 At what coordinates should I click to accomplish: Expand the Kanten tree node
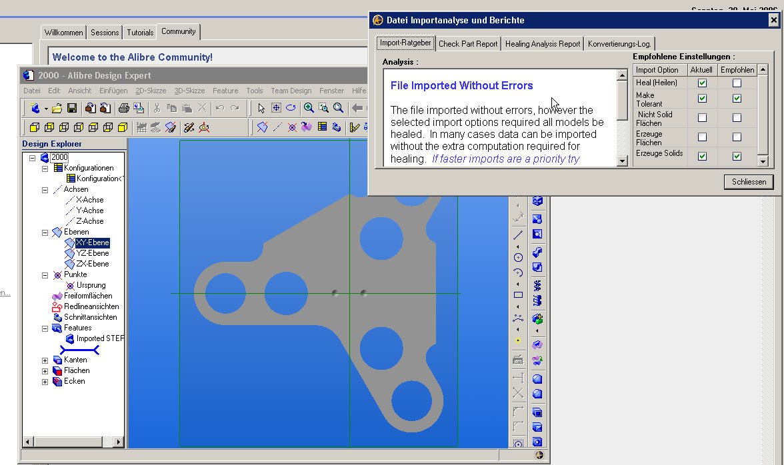pos(45,360)
